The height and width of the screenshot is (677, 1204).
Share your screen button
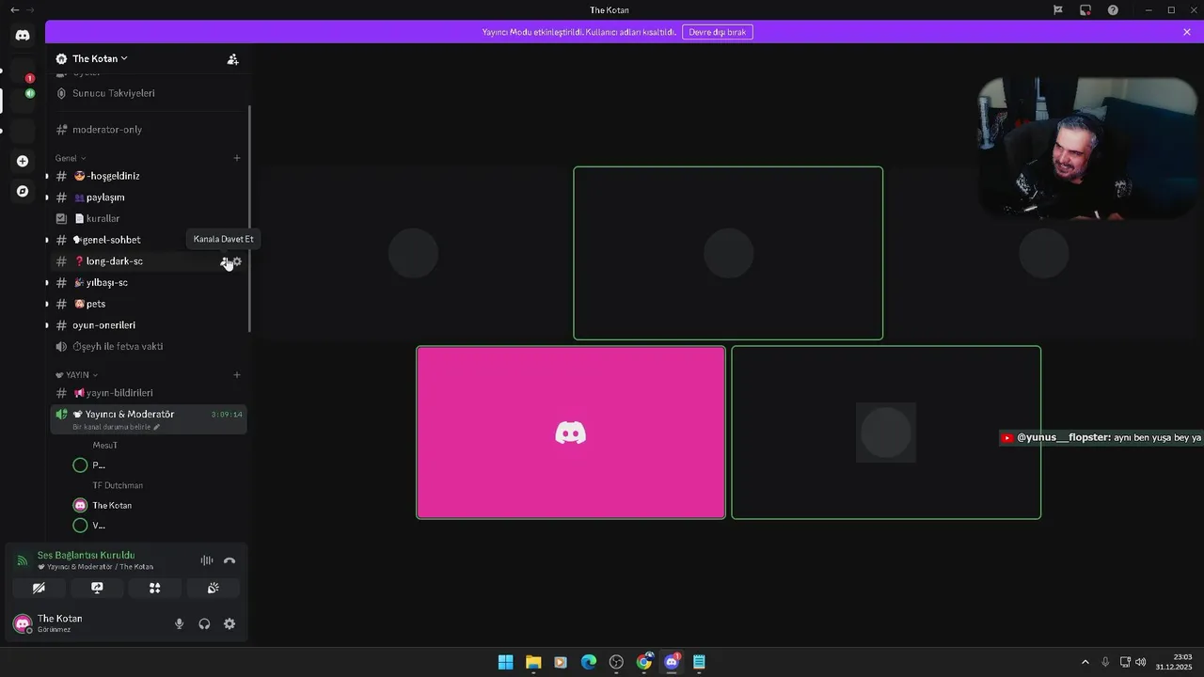(97, 588)
